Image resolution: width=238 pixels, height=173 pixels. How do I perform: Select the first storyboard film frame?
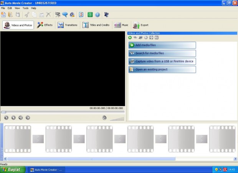coord(18,139)
